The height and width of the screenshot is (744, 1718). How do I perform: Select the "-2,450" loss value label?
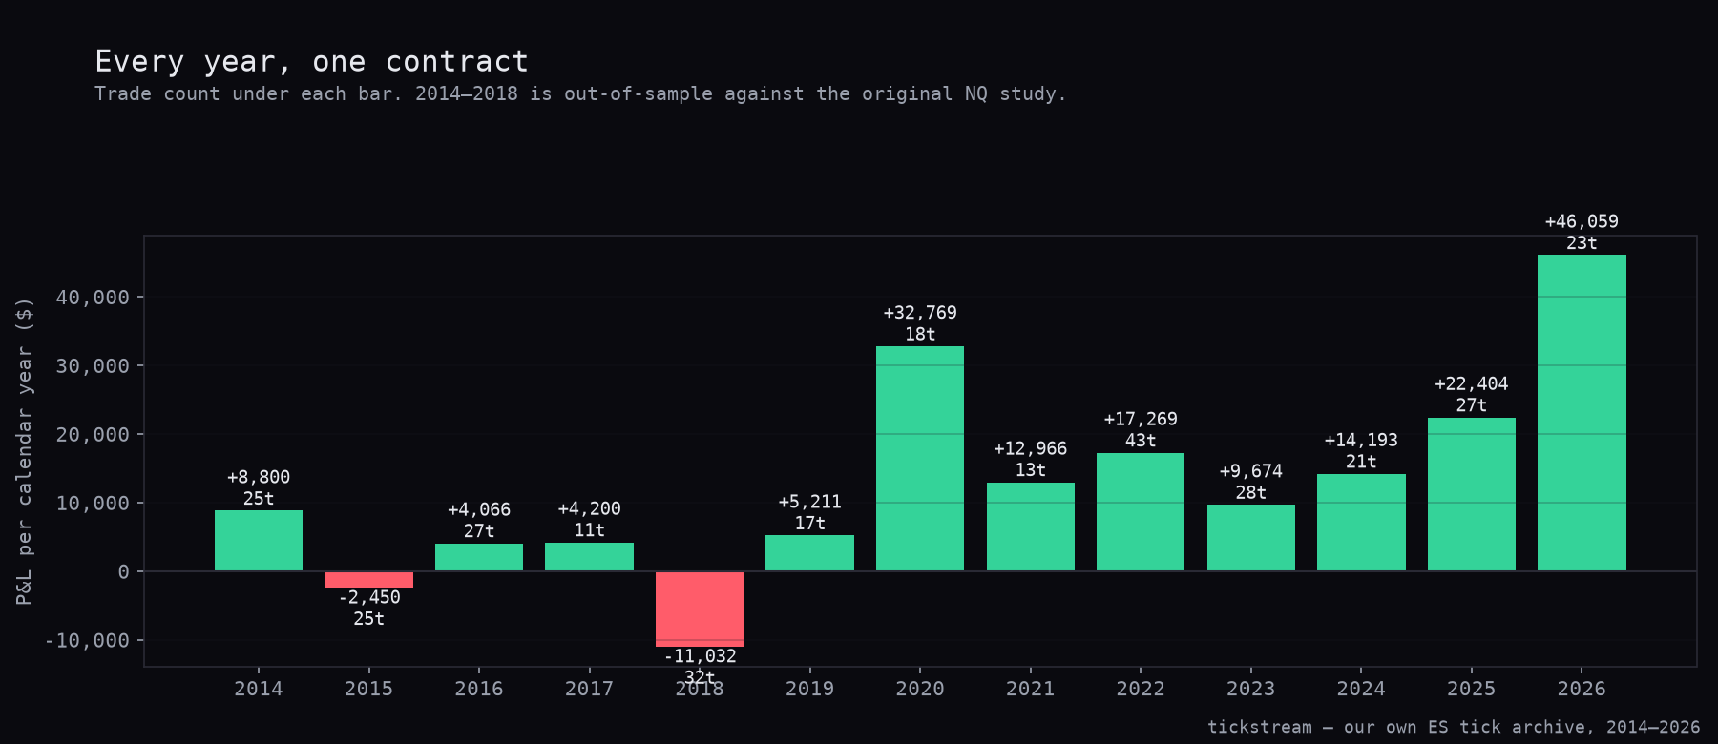369,597
